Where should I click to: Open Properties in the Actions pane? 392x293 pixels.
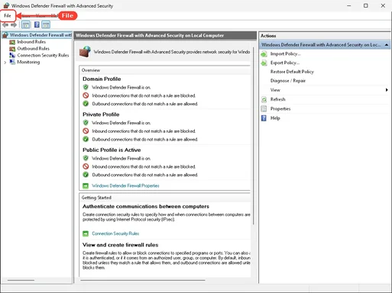click(x=280, y=109)
